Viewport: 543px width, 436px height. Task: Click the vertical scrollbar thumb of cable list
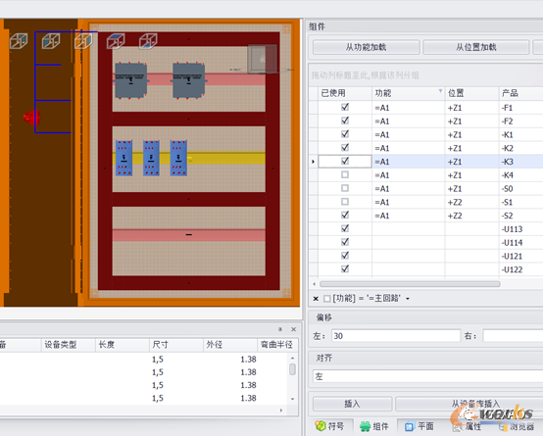pyautogui.click(x=293, y=369)
